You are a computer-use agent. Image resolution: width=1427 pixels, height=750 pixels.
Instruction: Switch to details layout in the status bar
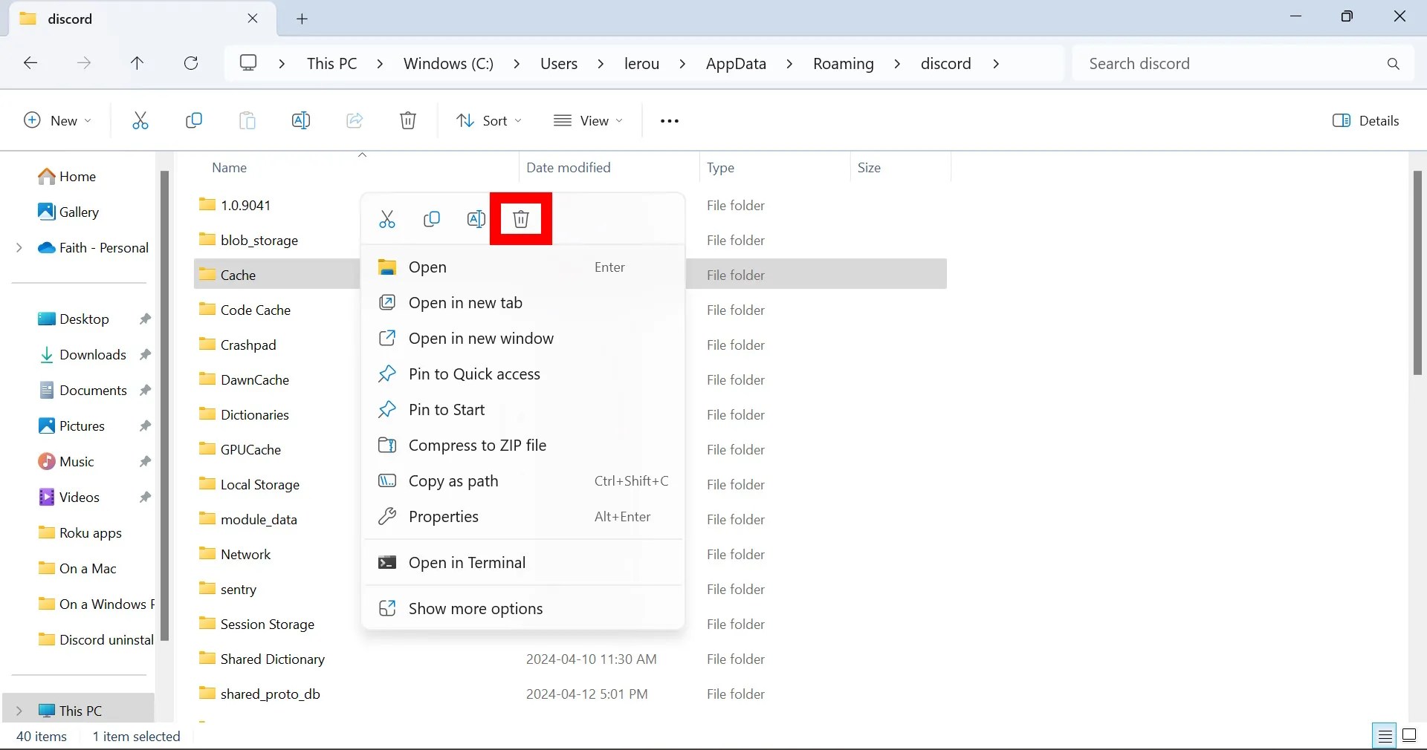coord(1384,736)
